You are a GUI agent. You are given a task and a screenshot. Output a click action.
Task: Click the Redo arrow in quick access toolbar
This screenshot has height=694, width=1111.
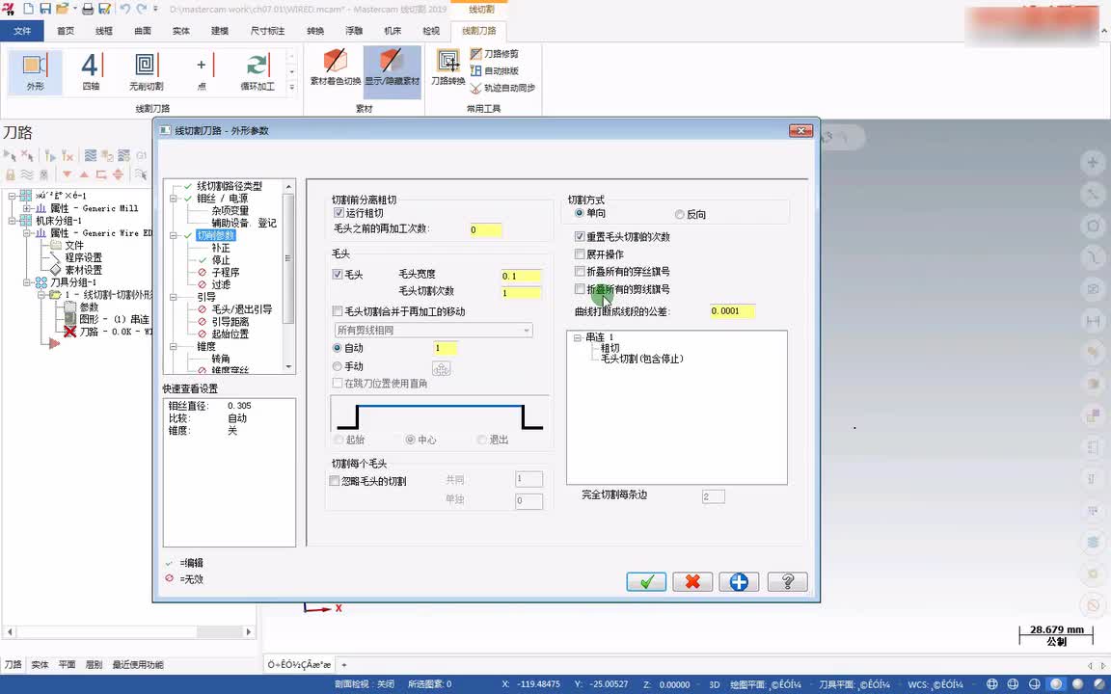(142, 10)
